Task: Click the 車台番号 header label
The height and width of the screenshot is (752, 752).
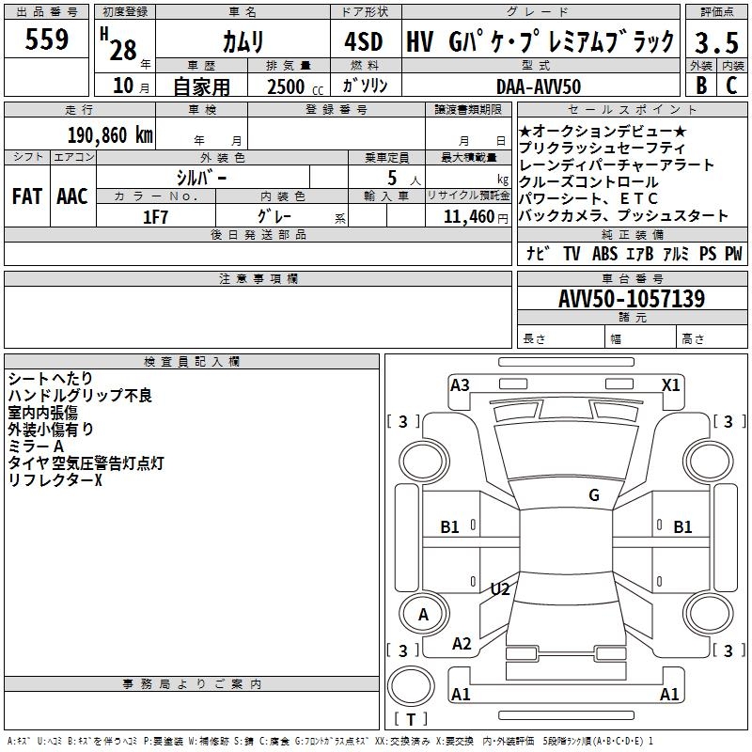Action: point(632,278)
